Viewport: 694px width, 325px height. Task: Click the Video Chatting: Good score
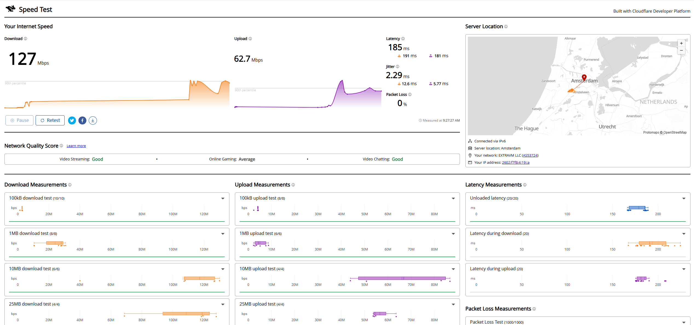383,159
